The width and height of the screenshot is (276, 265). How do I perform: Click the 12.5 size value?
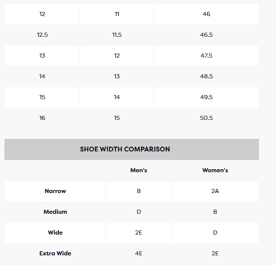(42, 35)
